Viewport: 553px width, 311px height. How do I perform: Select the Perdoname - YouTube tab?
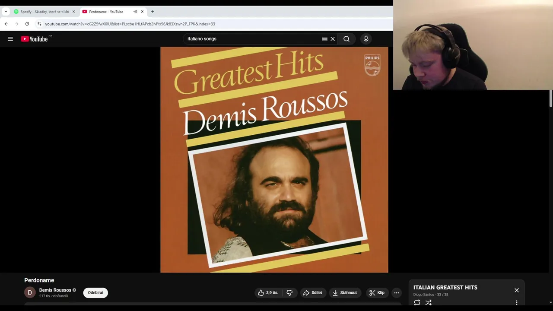[112, 12]
